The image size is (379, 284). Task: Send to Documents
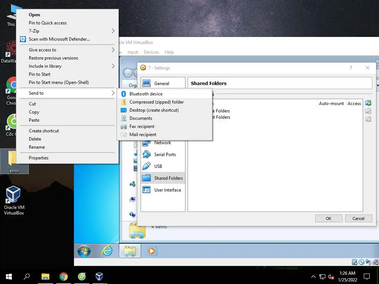165,118
